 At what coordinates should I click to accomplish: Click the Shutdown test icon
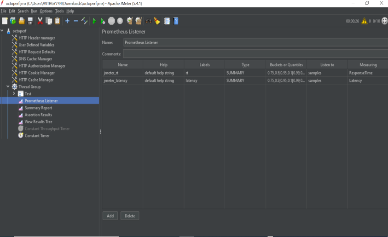point(120,21)
